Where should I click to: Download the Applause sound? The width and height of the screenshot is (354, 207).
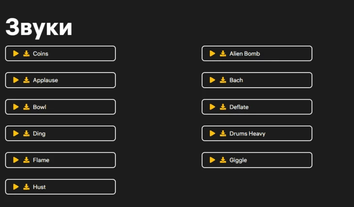coord(26,80)
